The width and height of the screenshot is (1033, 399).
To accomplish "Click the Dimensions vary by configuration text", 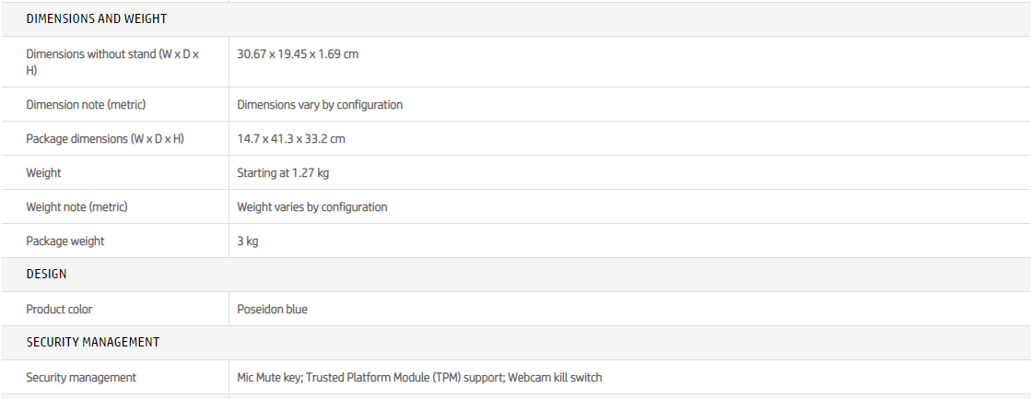I will [320, 105].
